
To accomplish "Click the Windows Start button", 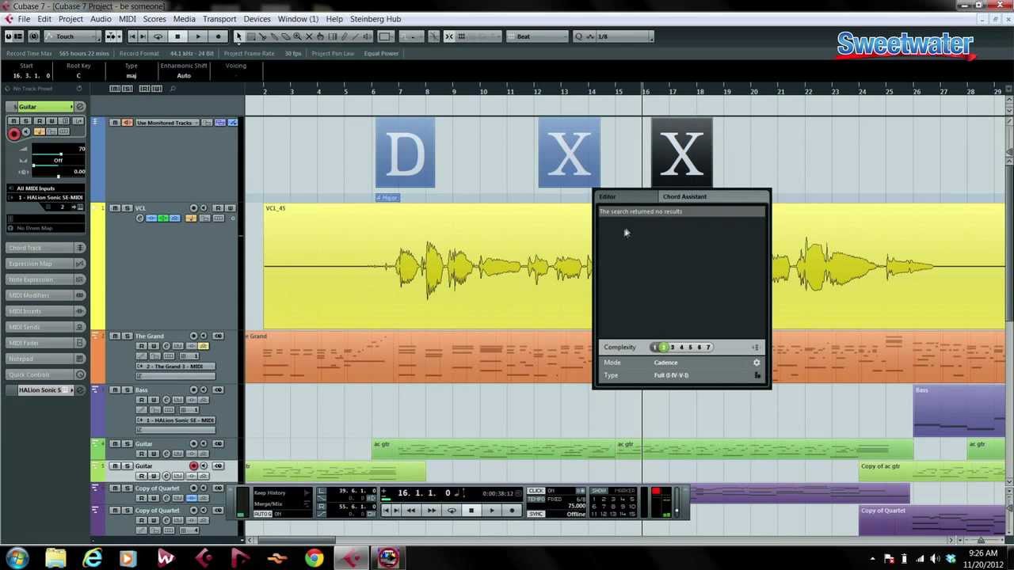I will [17, 558].
